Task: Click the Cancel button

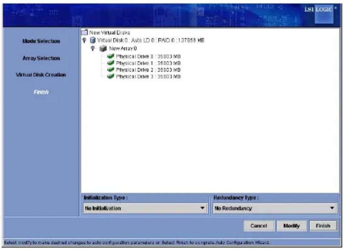Action: pos(259,226)
